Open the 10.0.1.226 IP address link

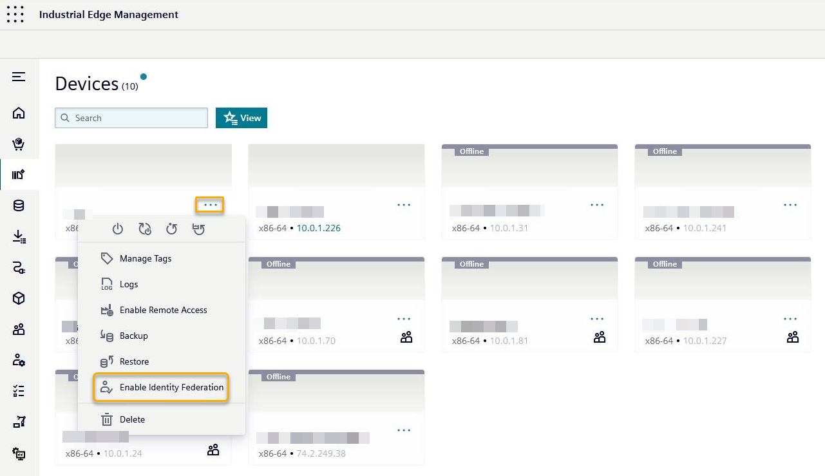[318, 228]
